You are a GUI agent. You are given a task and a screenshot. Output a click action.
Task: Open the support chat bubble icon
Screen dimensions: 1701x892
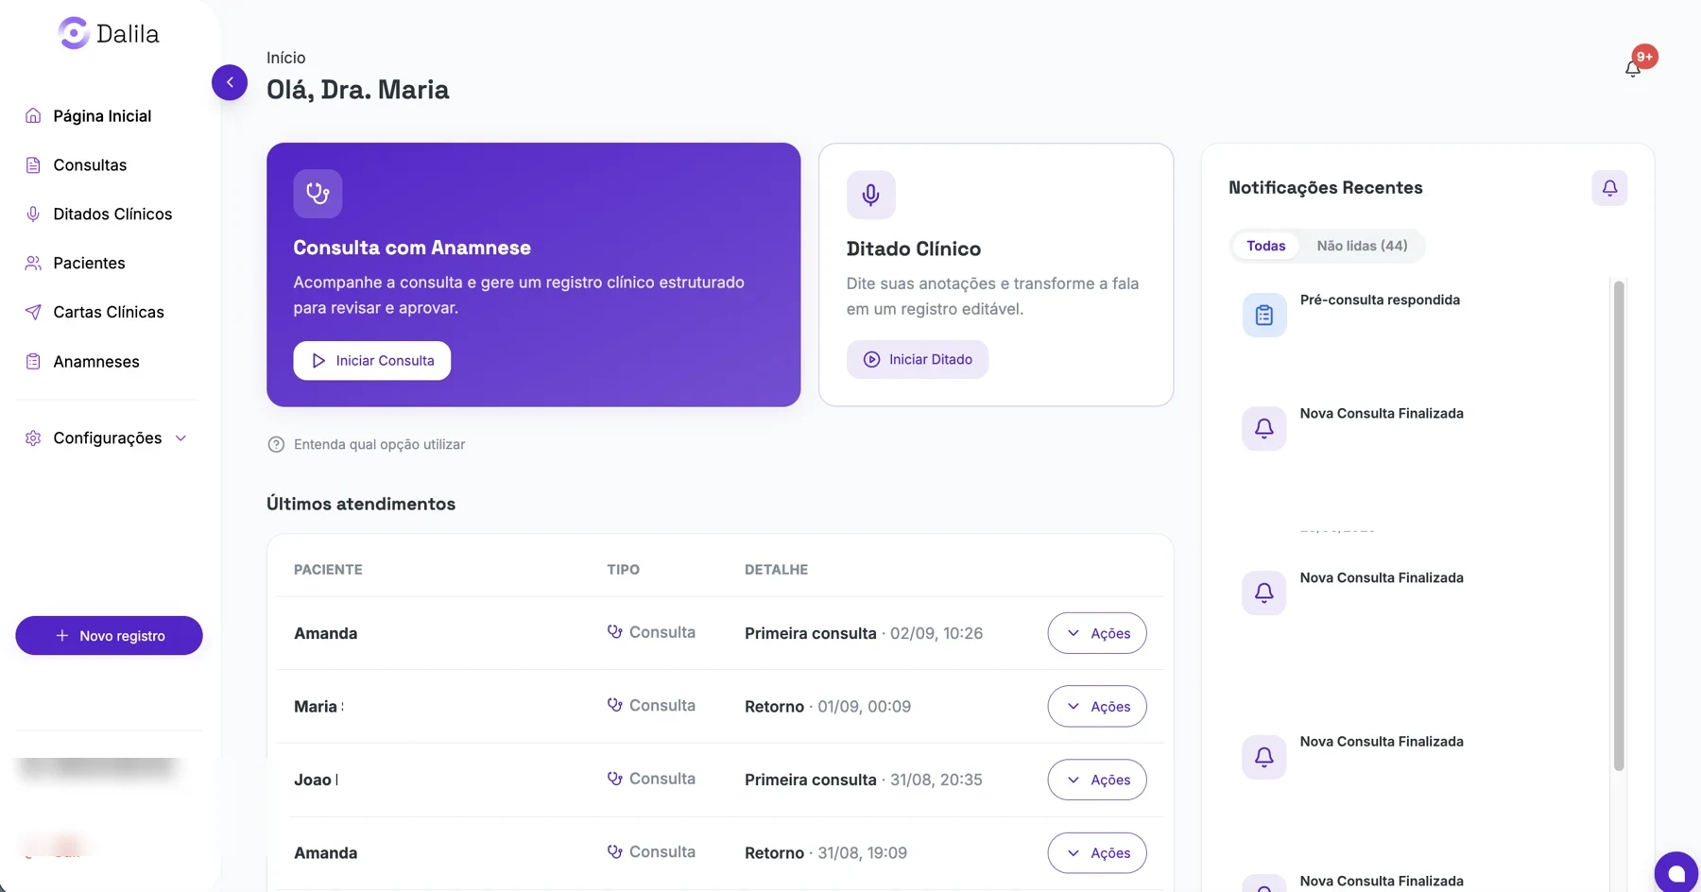(x=1676, y=873)
